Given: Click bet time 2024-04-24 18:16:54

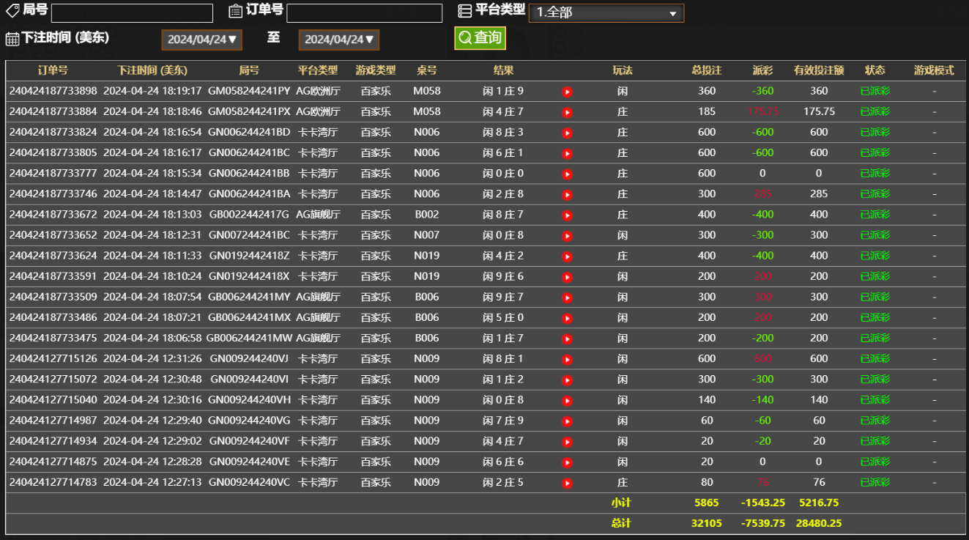Looking at the screenshot, I should pos(152,132).
